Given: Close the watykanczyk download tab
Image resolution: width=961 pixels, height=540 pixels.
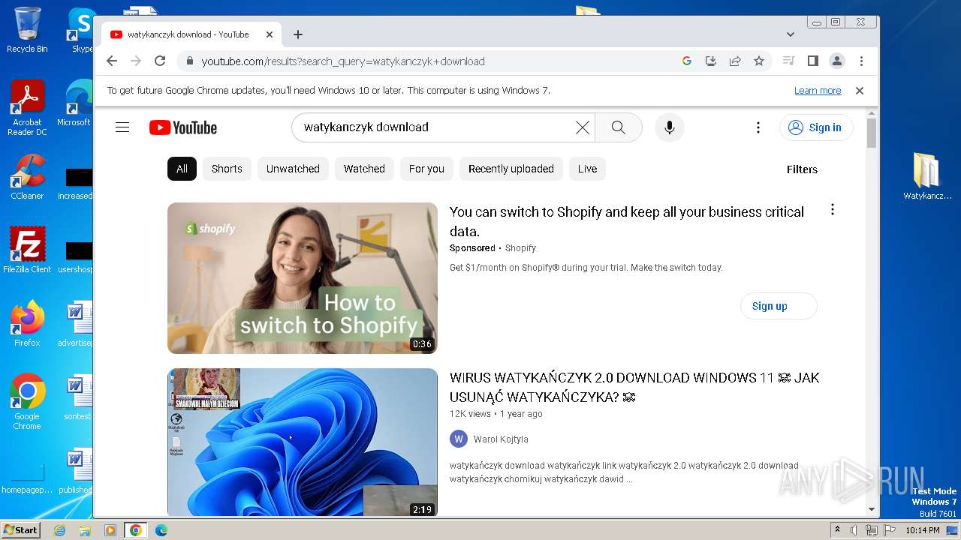Looking at the screenshot, I should pos(270,34).
